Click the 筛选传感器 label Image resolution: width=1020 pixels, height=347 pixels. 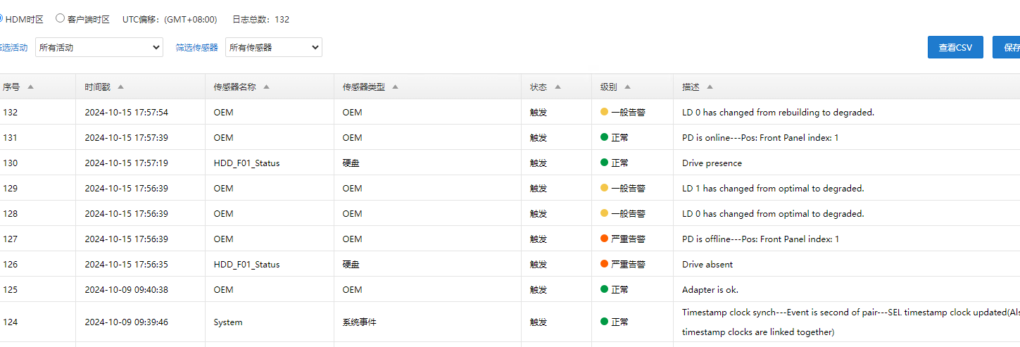[197, 48]
